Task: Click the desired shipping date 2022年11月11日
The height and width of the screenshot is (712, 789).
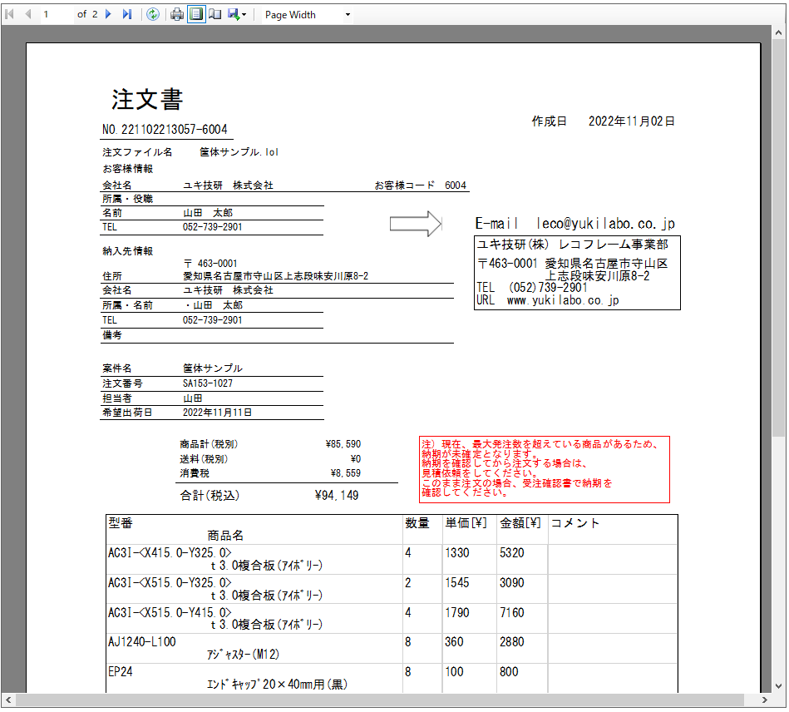Action: (217, 413)
